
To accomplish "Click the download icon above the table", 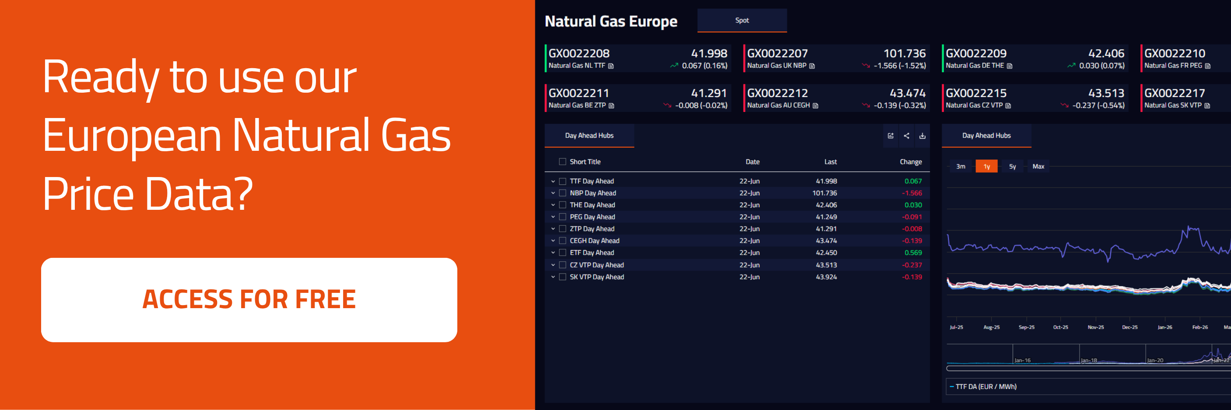I will point(922,136).
